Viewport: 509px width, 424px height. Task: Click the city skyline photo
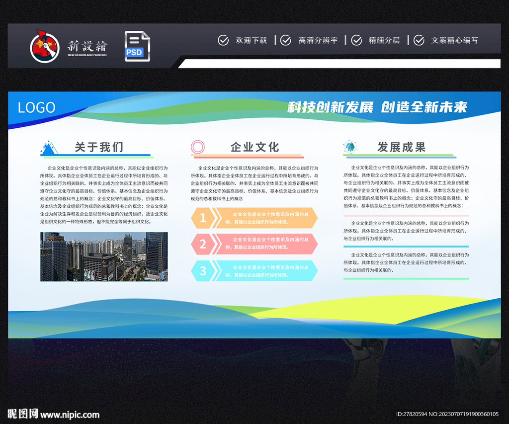click(x=104, y=256)
